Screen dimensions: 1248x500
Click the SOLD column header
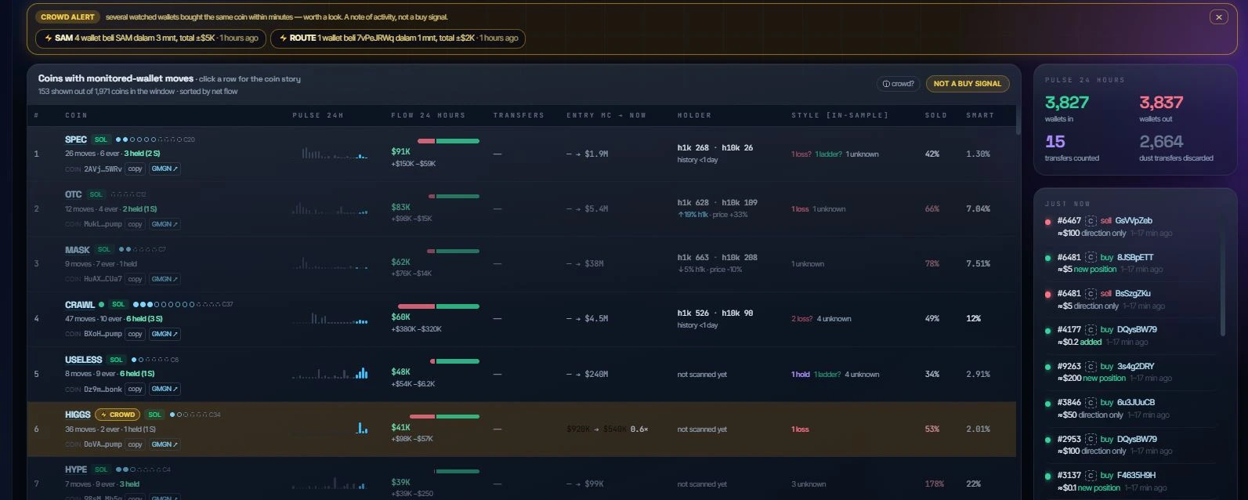(935, 115)
